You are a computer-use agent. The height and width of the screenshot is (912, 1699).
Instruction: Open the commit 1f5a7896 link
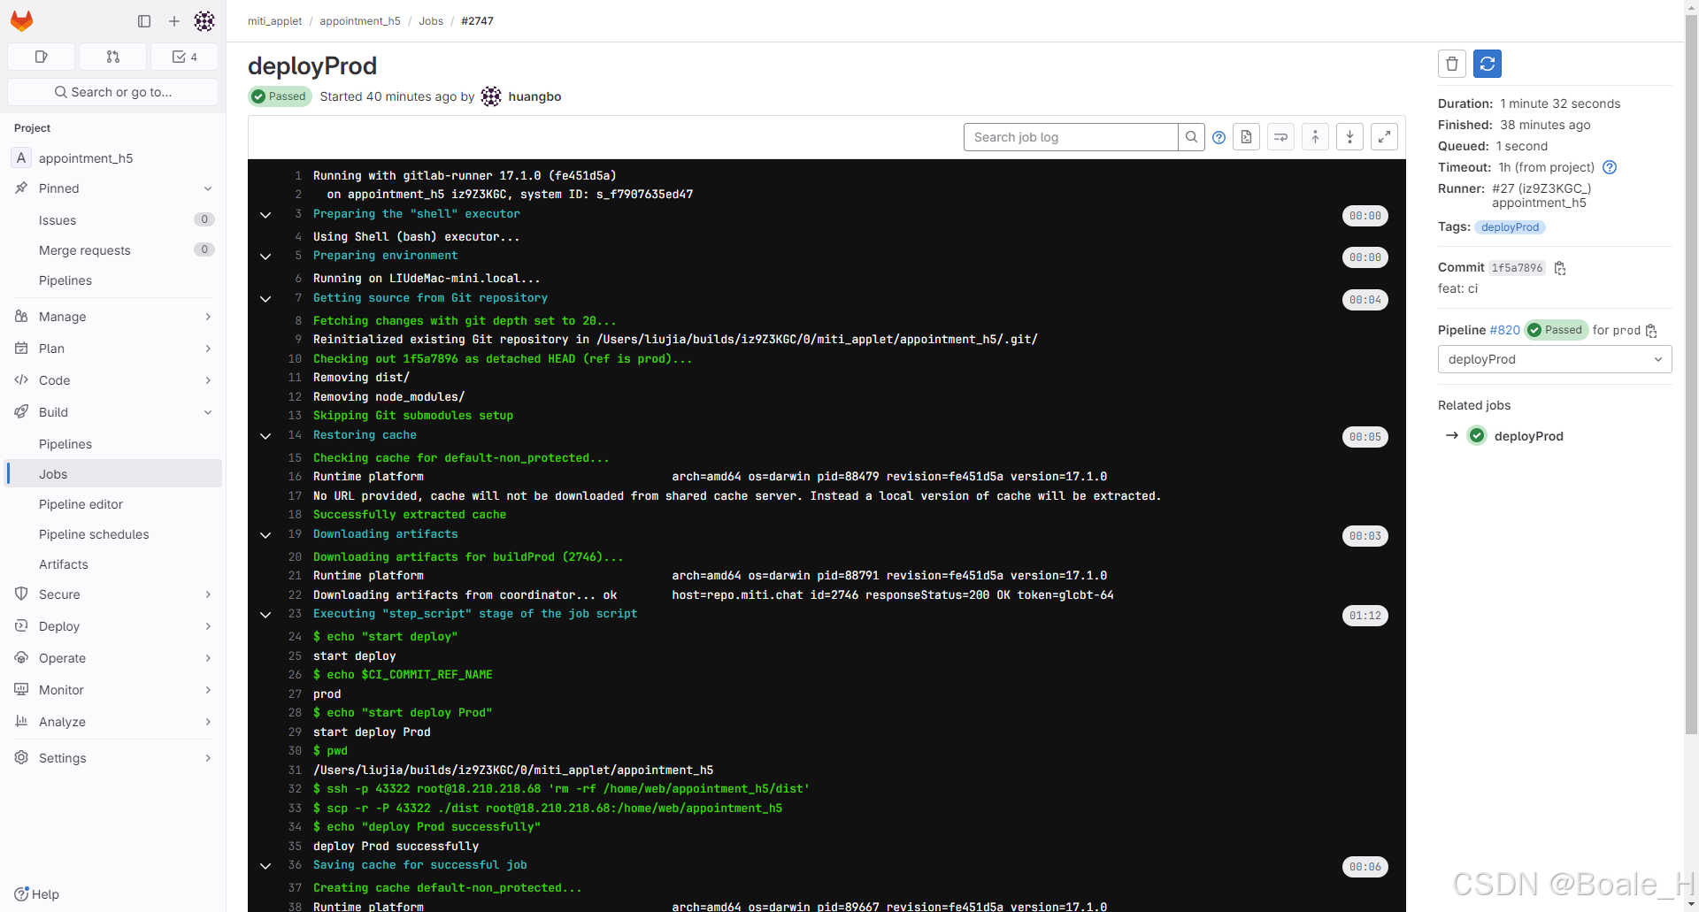(x=1517, y=268)
